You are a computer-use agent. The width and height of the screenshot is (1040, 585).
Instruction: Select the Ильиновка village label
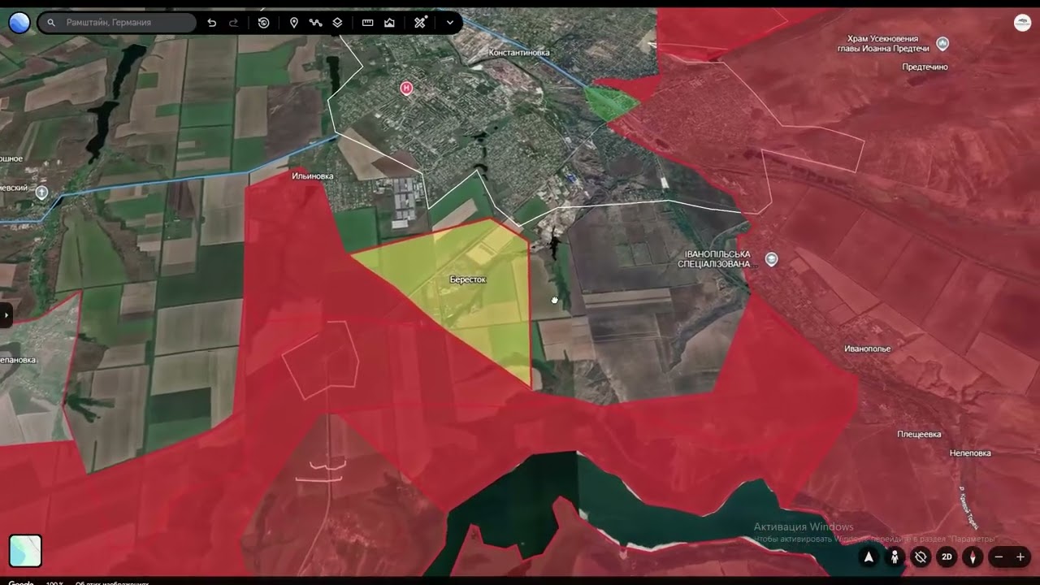(x=313, y=176)
